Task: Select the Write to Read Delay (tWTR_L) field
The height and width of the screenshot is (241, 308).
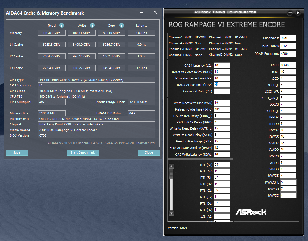Action: 222,128
